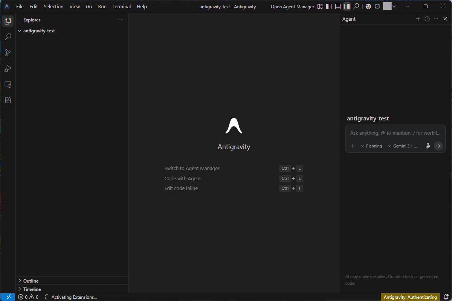Open the Selection menu

coord(53,6)
